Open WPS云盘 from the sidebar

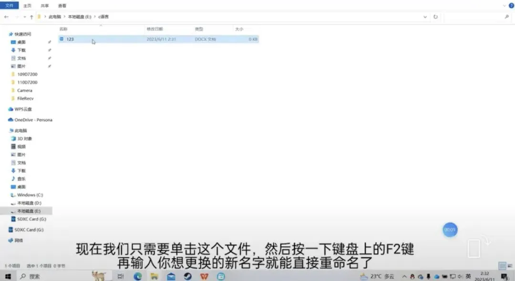coord(21,109)
